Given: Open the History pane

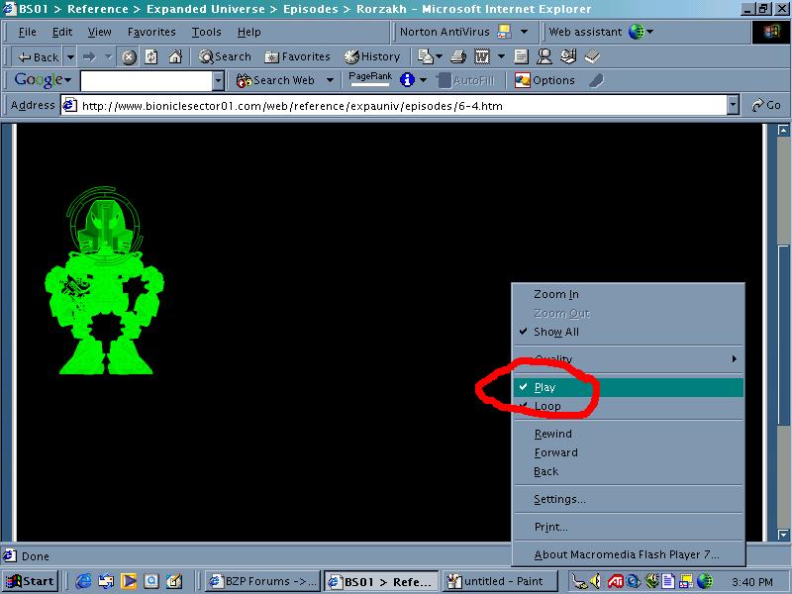Looking at the screenshot, I should pyautogui.click(x=372, y=57).
